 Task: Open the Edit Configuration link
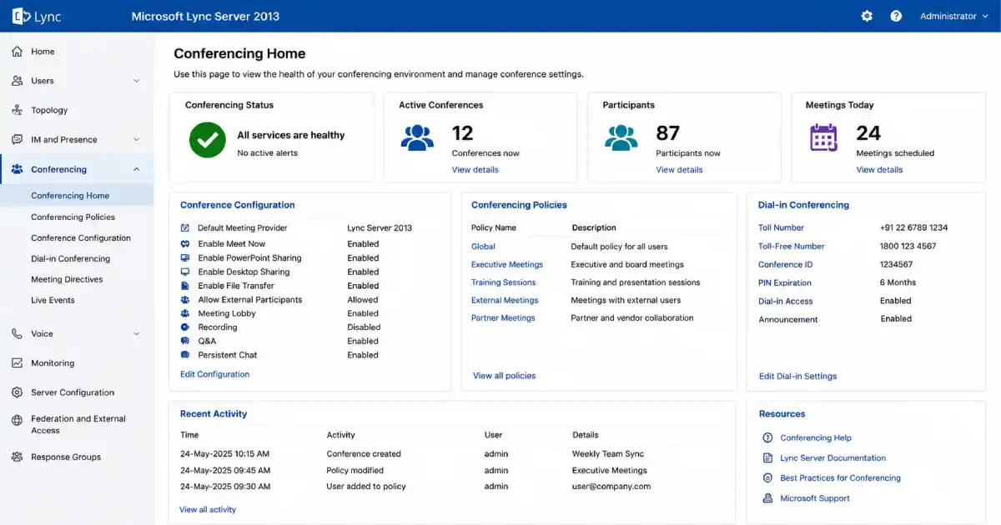point(214,374)
